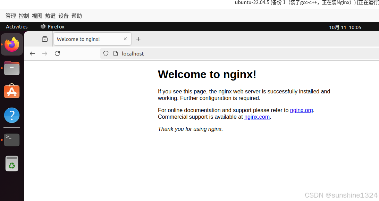Open the tracking protection shield icon
379x201 pixels.
tap(106, 54)
